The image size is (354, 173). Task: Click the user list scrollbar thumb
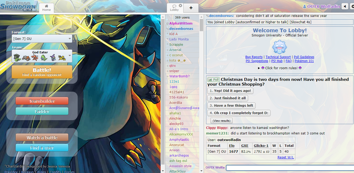point(201,25)
